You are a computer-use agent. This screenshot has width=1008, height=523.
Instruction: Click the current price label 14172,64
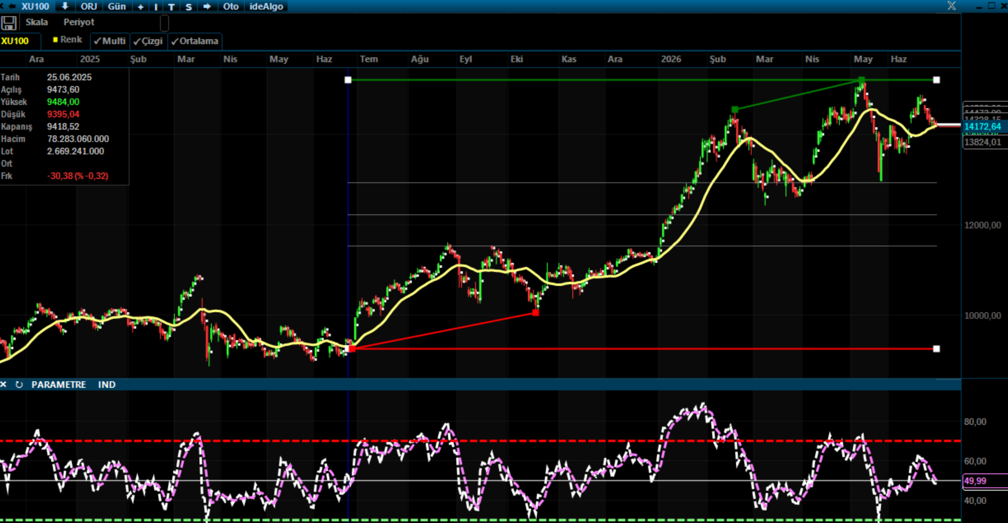985,127
